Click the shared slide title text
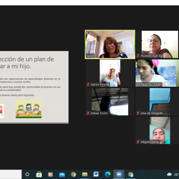 [27, 63]
